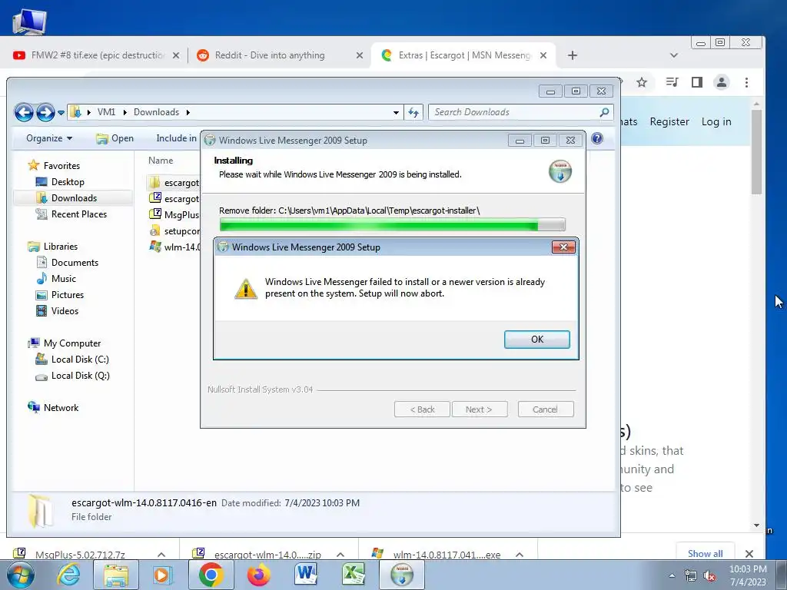This screenshot has height=590, width=787.
Task: Expand the wlm-14.0.8117 exe download options
Action: tap(520, 555)
